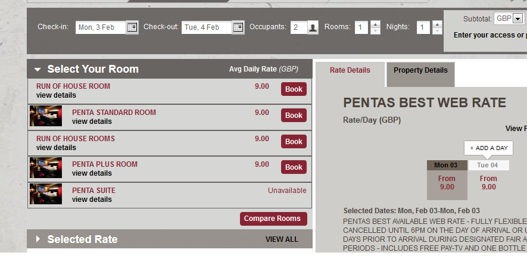Click the Penta Plus Room thumbnail
Image resolution: width=527 pixels, height=268 pixels.
[46, 168]
